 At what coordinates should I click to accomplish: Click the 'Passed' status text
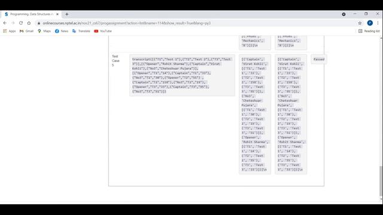pyautogui.click(x=319, y=59)
